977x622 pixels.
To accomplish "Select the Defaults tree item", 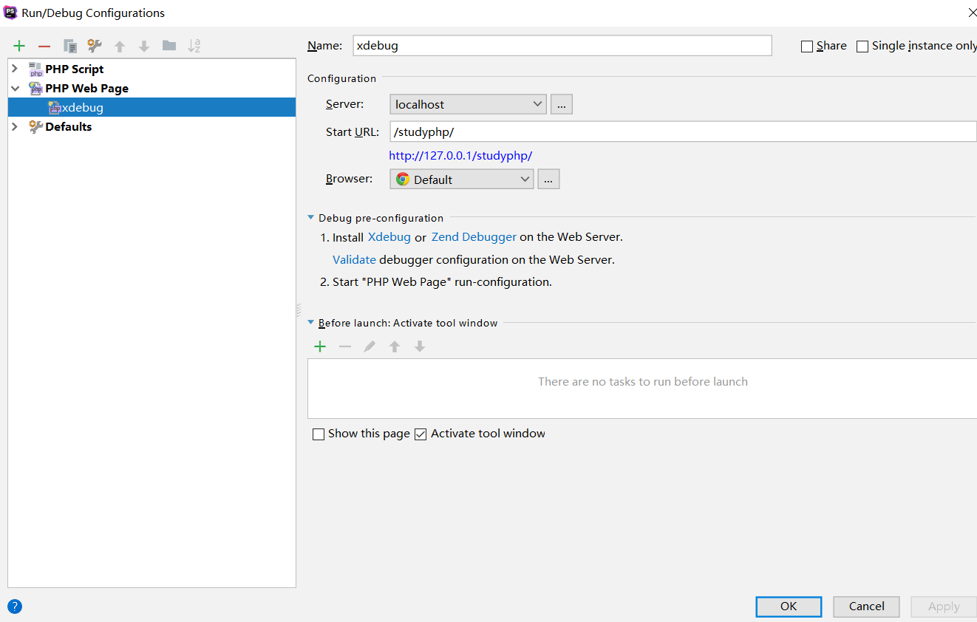I will tap(68, 126).
